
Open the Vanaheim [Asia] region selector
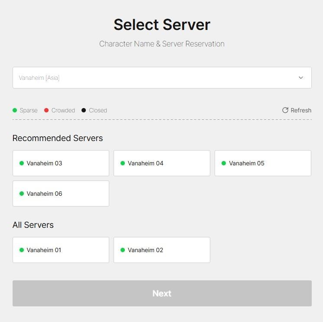(x=162, y=78)
